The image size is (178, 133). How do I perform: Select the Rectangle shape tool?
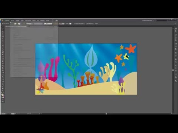(x=3, y=45)
